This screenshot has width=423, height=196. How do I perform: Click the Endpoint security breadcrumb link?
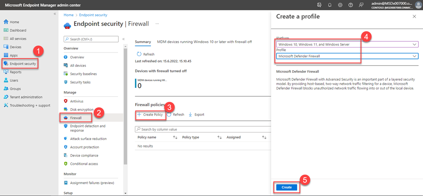pos(93,15)
